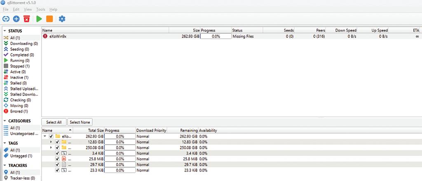Screen dimensions: 422x181
Task: Select the Uncategorised category filter
Action: pos(21,134)
